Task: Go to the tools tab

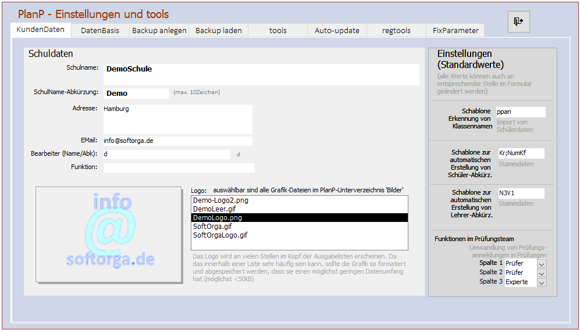Action: tap(277, 30)
